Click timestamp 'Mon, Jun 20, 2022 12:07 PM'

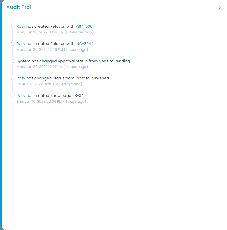(x=39, y=67)
